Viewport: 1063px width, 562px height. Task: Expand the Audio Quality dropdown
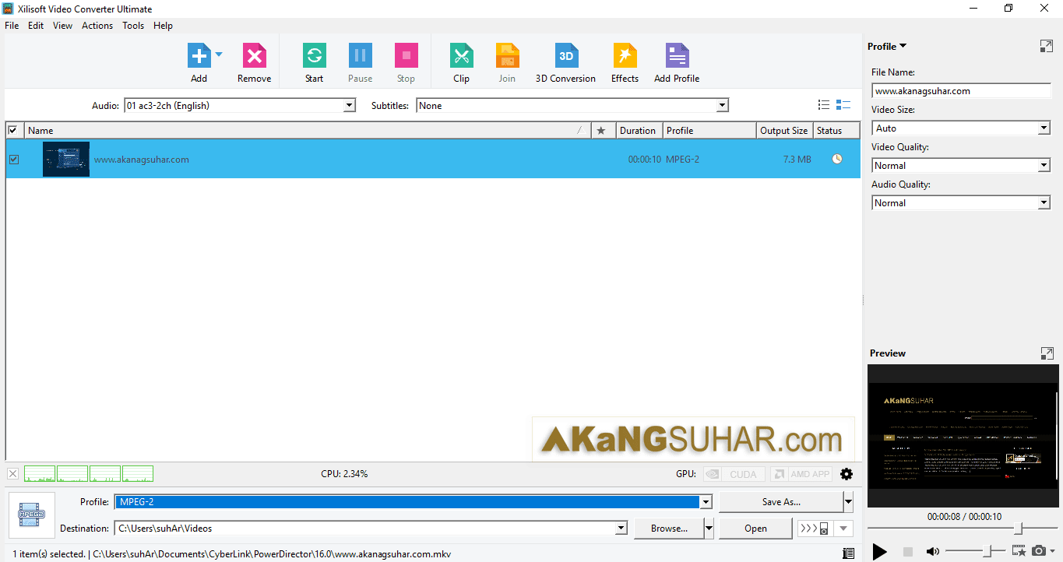pos(1044,203)
